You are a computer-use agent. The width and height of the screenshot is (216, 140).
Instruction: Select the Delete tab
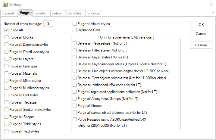[57, 13]
